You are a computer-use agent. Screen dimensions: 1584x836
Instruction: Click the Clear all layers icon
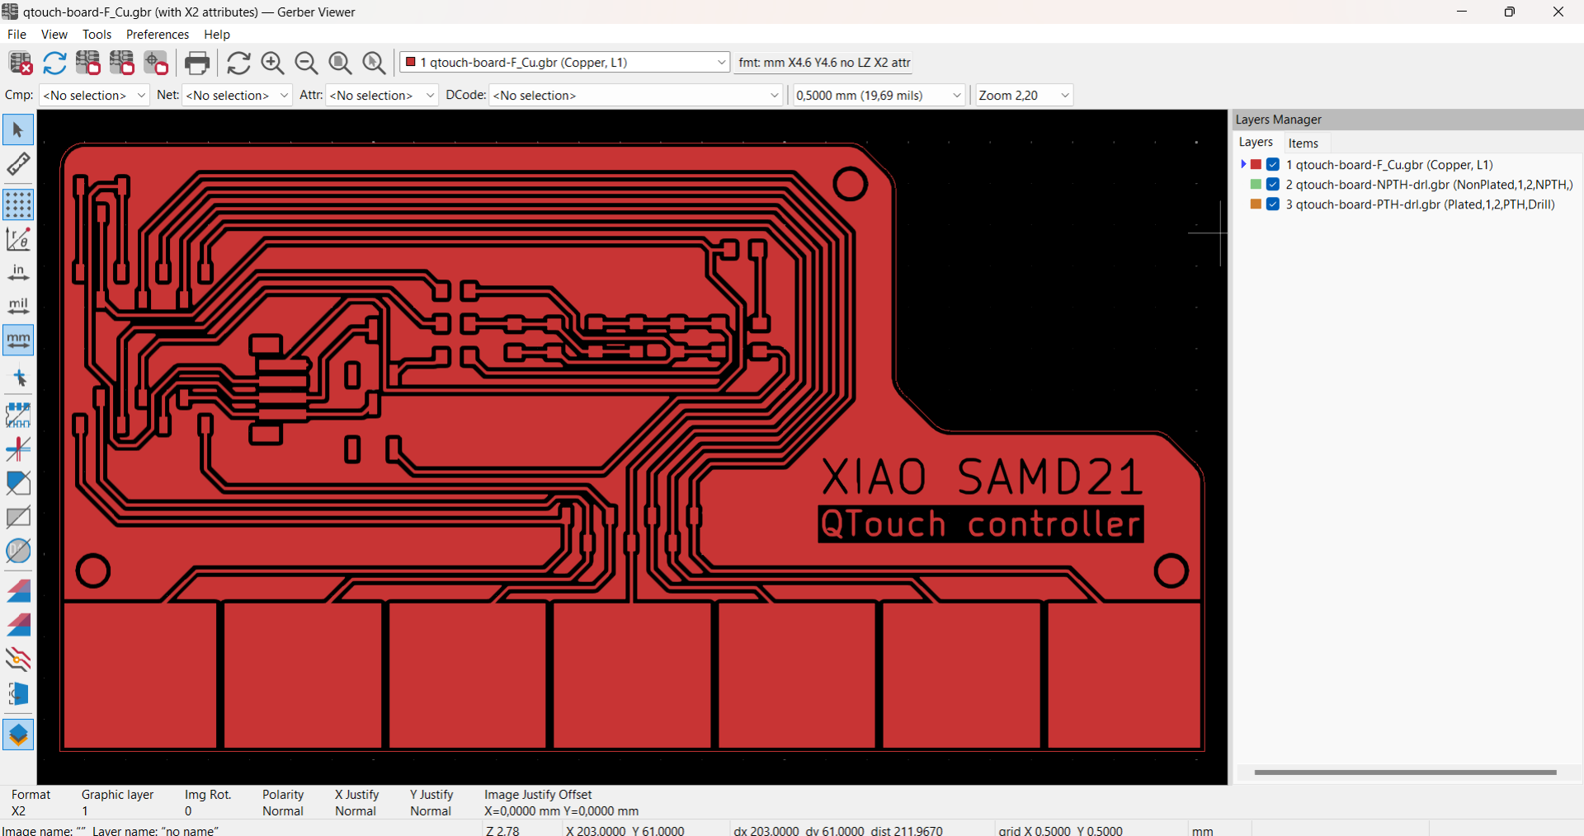point(21,63)
